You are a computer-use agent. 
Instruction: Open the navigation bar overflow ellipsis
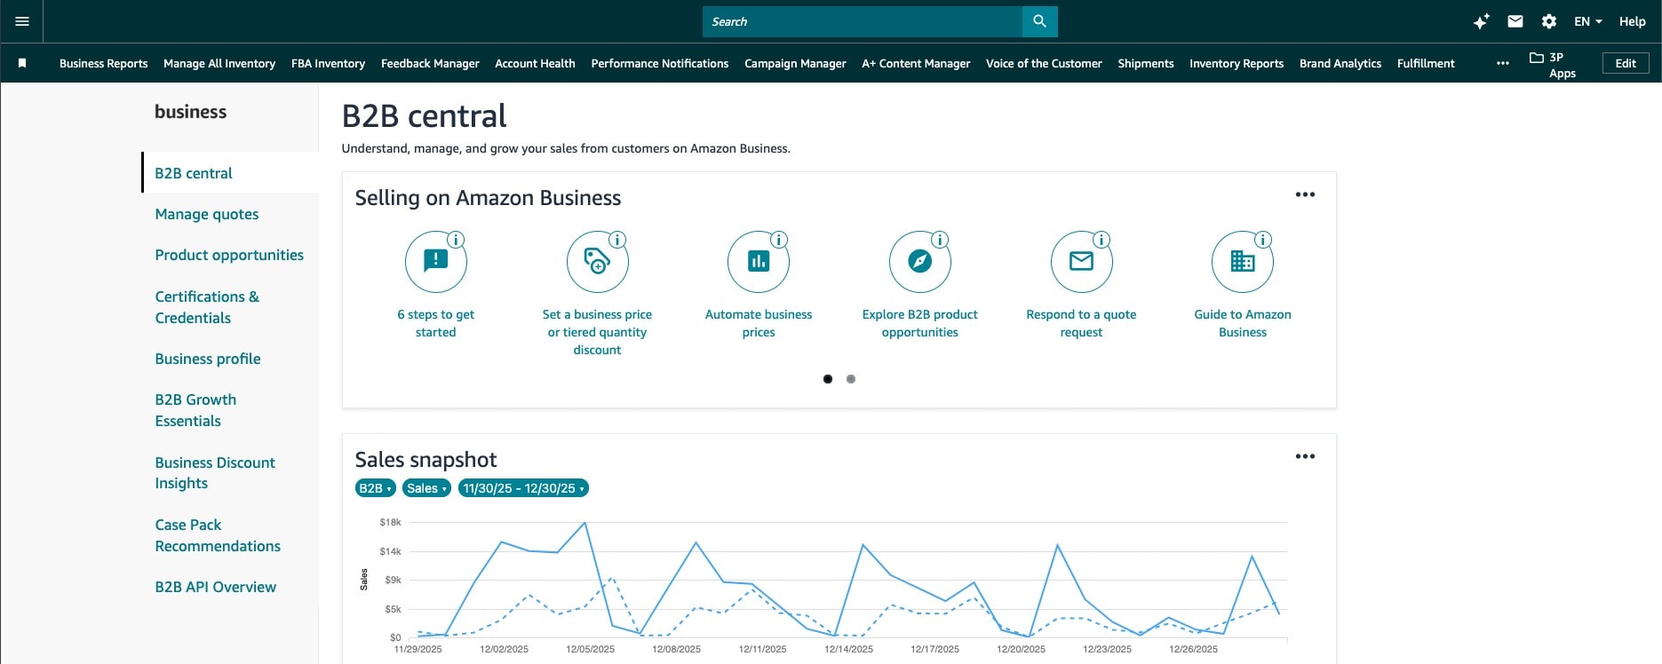[x=1503, y=63]
